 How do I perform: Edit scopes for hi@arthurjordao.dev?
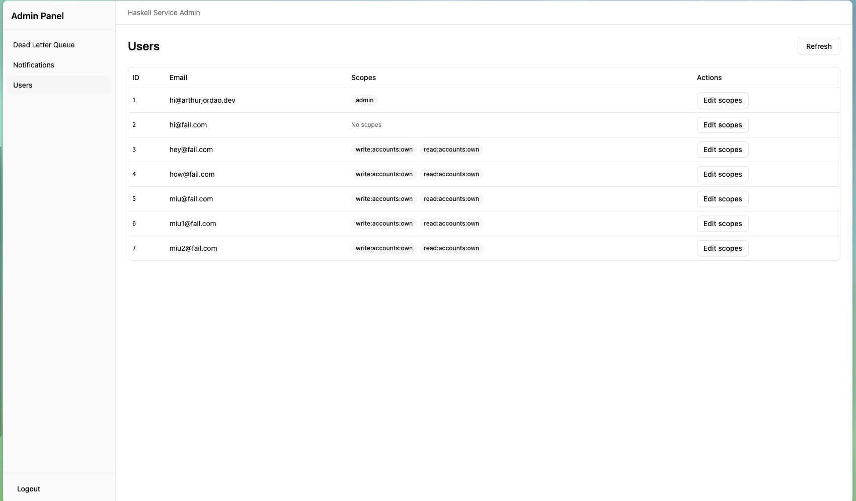(x=723, y=100)
